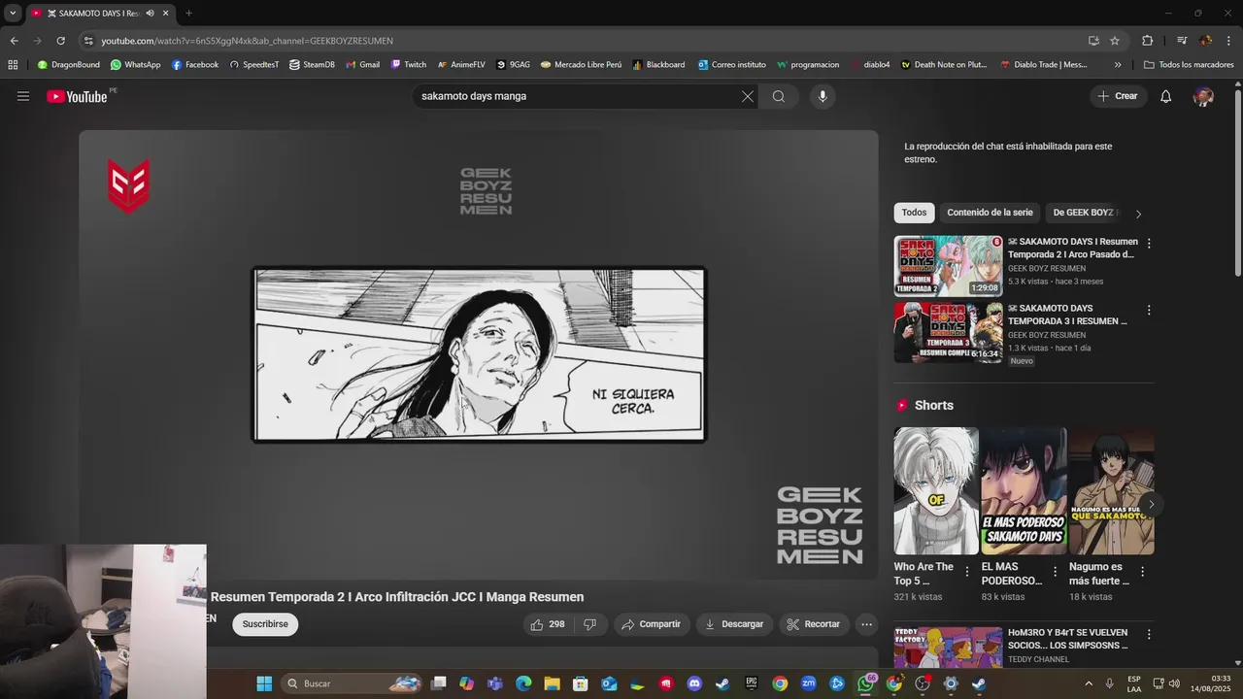Open Chrome apps grid in bookmarks bar
Viewport: 1243px width, 699px height.
coord(13,65)
